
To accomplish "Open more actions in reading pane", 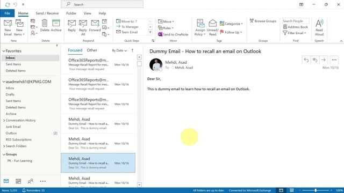I will [334, 60].
